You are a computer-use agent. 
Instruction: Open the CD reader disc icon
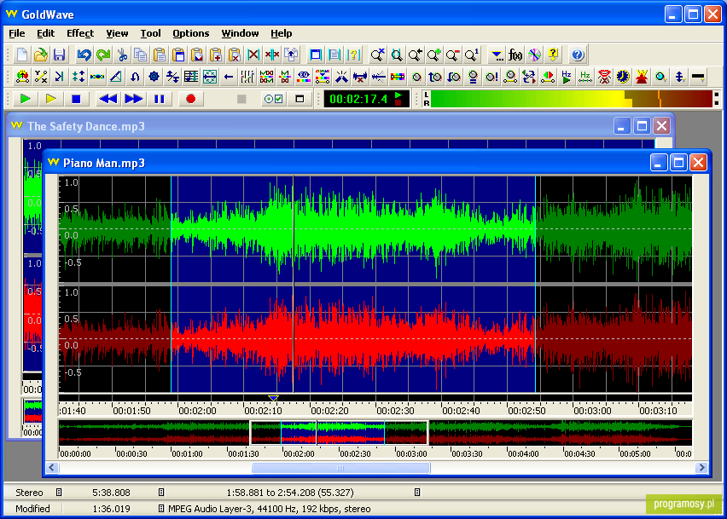(534, 55)
